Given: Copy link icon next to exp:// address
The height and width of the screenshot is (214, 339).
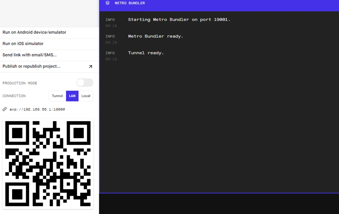Looking at the screenshot, I should click(x=5, y=109).
